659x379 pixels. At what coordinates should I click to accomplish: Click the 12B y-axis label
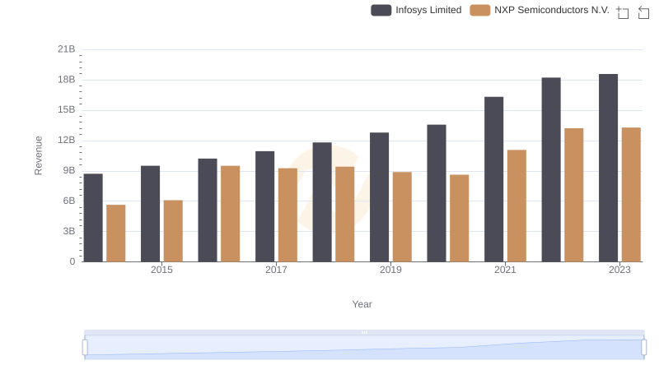pos(67,140)
